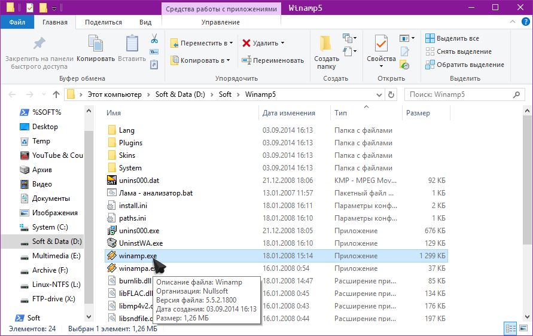
Task: Switch to the Поделиться ribbon tab
Action: (103, 22)
